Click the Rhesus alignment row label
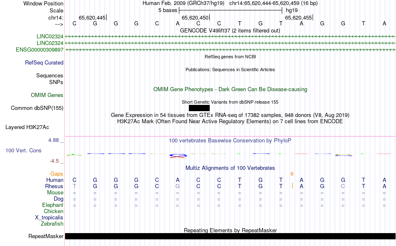This screenshot has height=246, width=396. (x=54, y=186)
